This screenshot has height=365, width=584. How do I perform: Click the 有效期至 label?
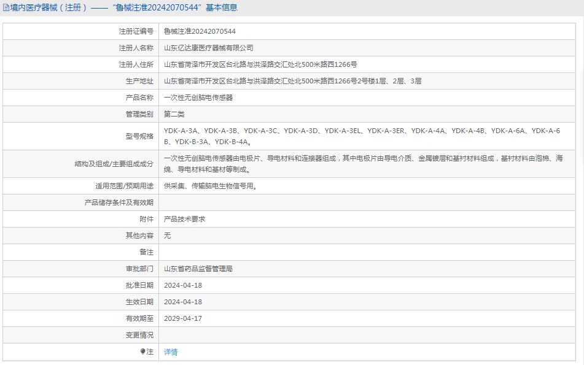(x=139, y=318)
